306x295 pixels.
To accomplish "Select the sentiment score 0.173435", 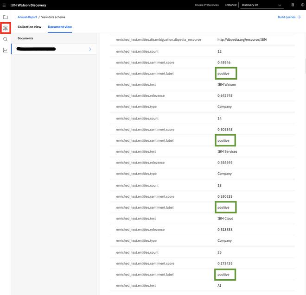I will [x=225, y=264].
